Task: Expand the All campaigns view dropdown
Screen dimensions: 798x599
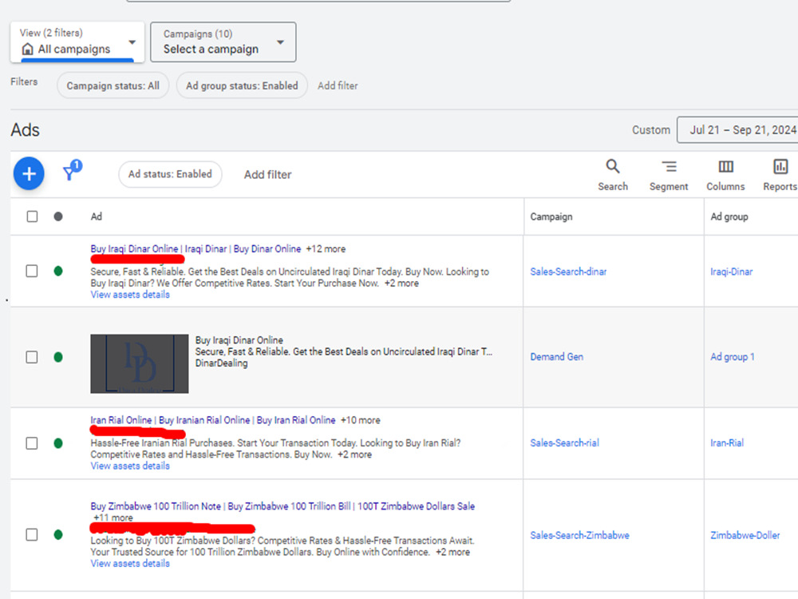Action: (x=77, y=42)
